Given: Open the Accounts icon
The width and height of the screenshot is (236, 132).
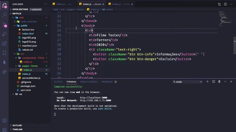Looking at the screenshot, I should 4,121.
